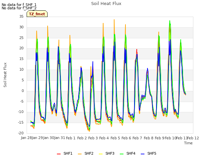The width and height of the screenshot is (213, 160).
Task: Click the Feb 5 x-axis tick label
Action: coord(115,138)
